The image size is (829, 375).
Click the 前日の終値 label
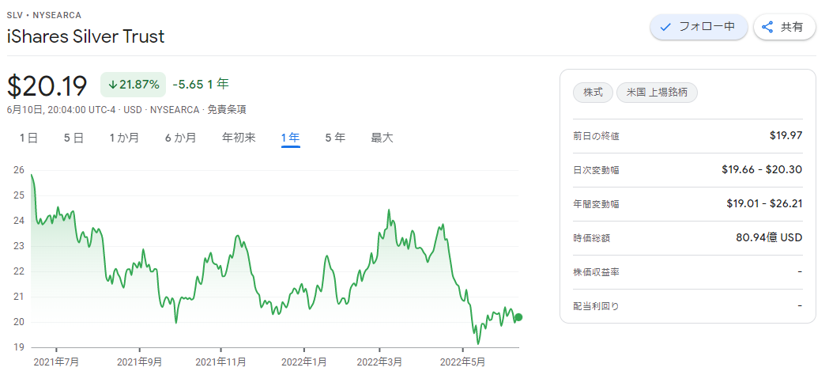click(x=597, y=136)
